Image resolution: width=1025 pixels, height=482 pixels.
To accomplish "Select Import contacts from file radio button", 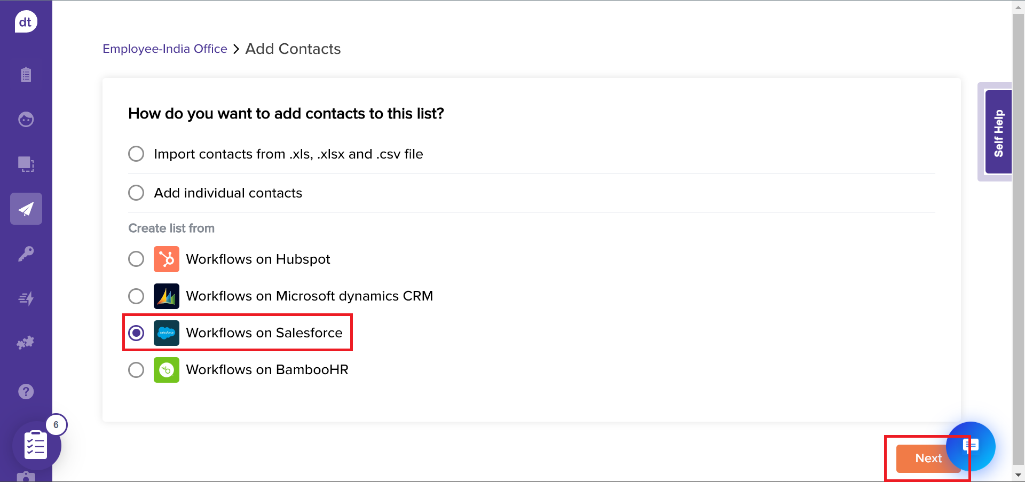I will (x=136, y=154).
